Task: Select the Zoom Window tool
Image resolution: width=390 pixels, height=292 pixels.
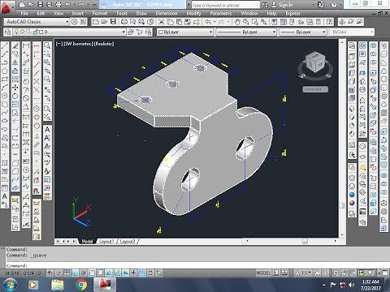Action: [254, 22]
